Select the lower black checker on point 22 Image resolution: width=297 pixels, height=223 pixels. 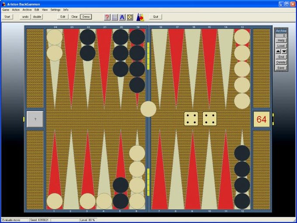(88, 53)
